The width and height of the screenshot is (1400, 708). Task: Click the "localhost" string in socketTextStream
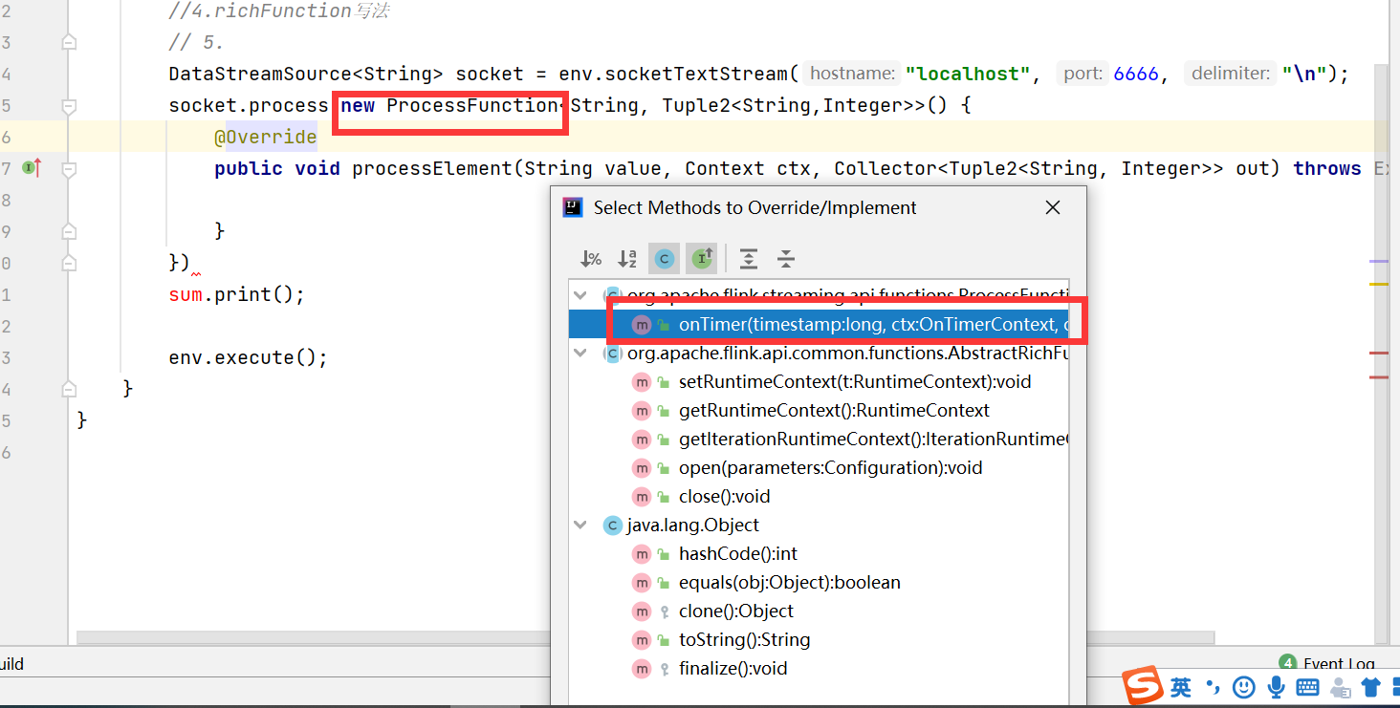968,74
